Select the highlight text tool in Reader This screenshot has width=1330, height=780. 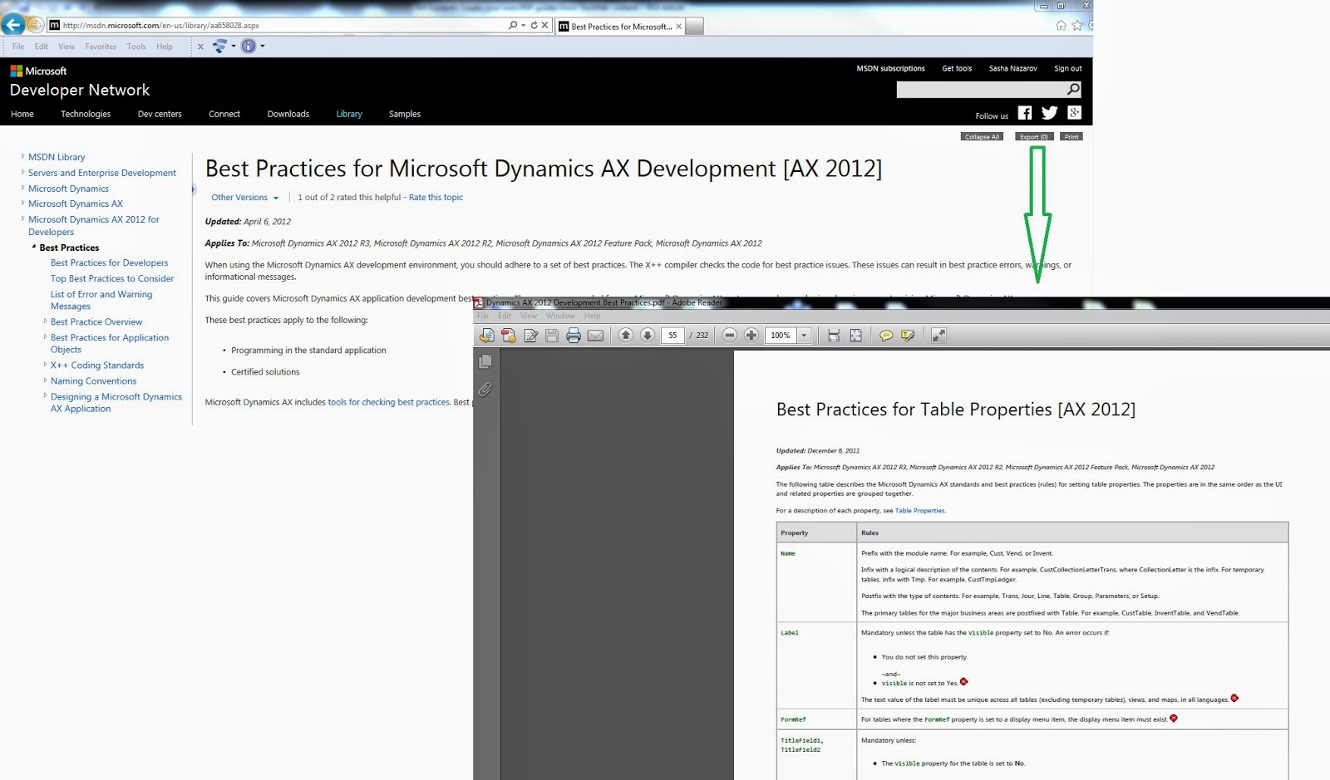(908, 336)
